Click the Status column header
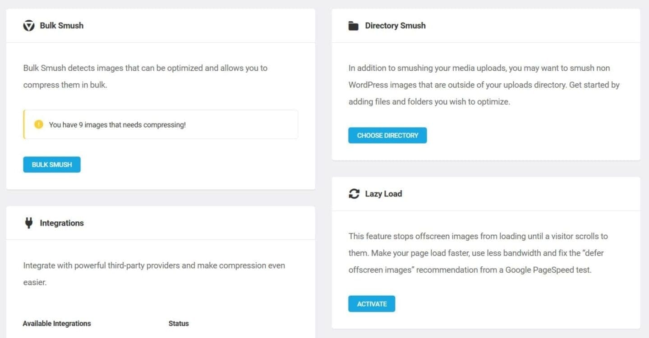649x338 pixels. pyautogui.click(x=179, y=324)
